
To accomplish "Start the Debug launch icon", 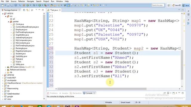I will [34, 5].
